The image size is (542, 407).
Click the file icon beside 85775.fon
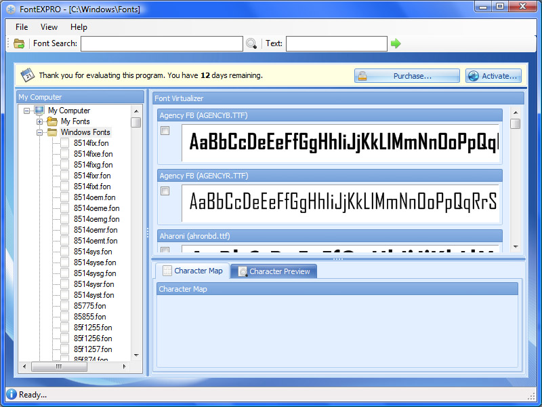click(64, 306)
